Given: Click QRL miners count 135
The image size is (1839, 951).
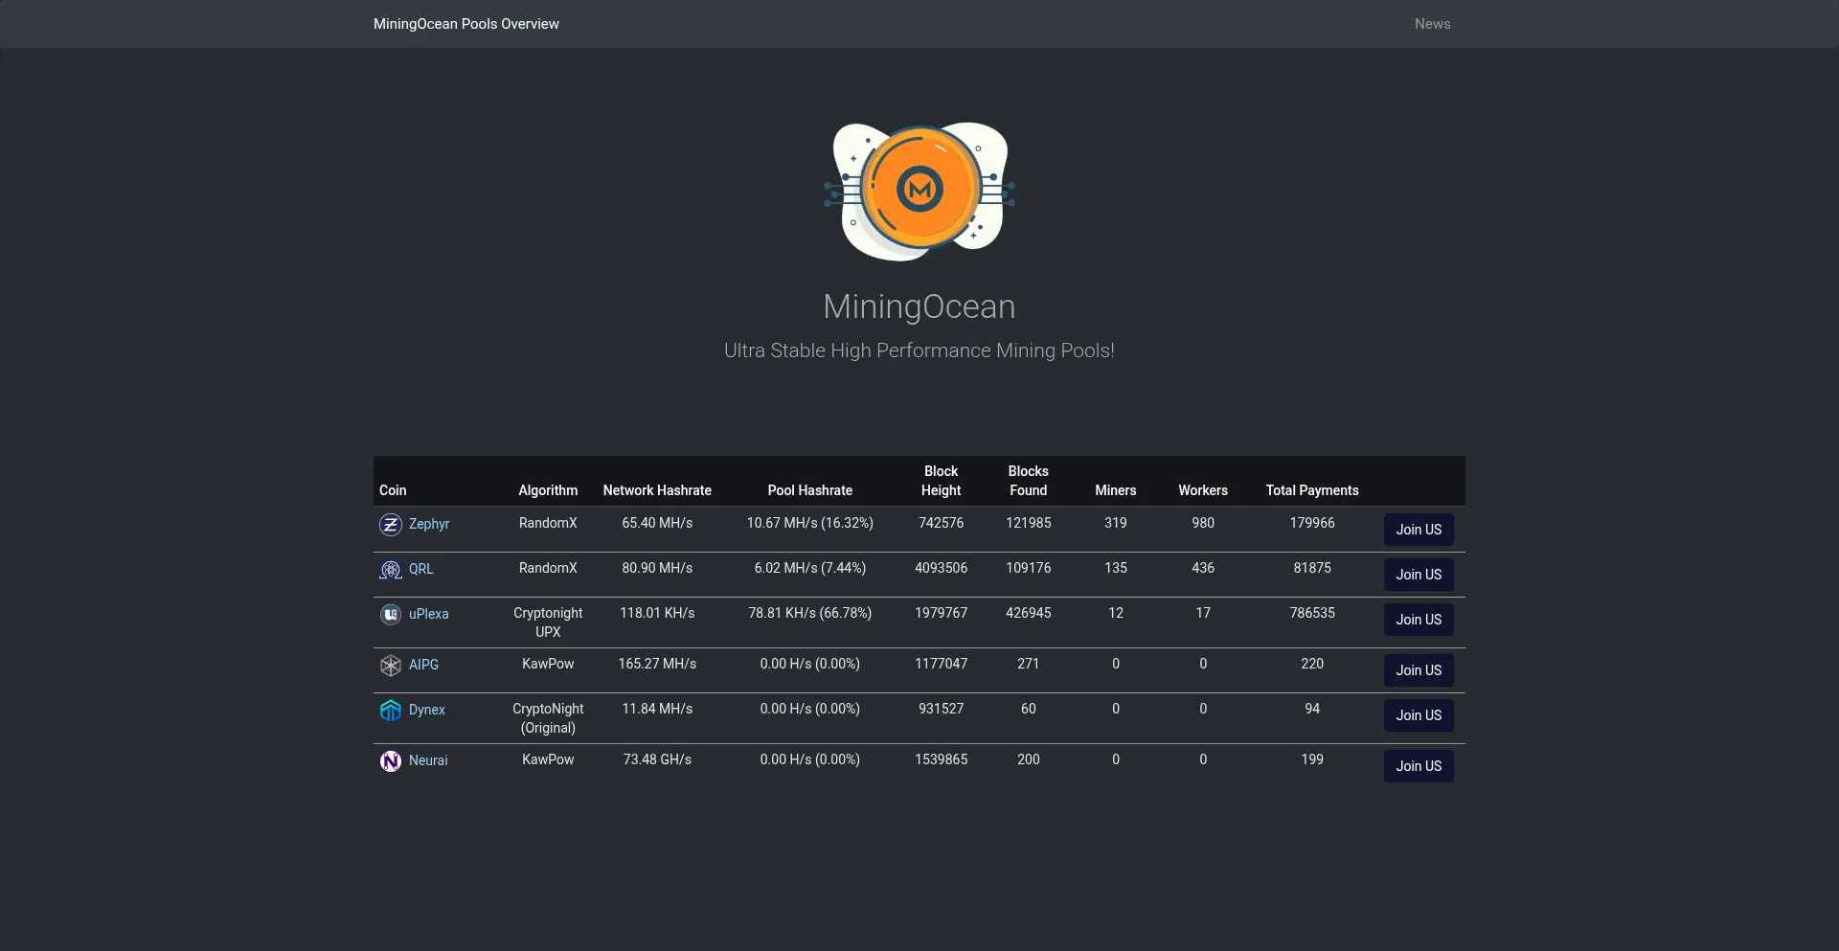Looking at the screenshot, I should (1116, 568).
